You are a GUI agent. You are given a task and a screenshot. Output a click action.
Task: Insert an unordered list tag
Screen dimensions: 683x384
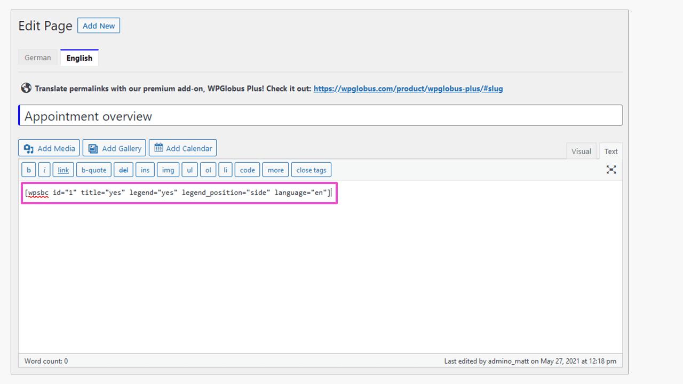click(x=189, y=170)
